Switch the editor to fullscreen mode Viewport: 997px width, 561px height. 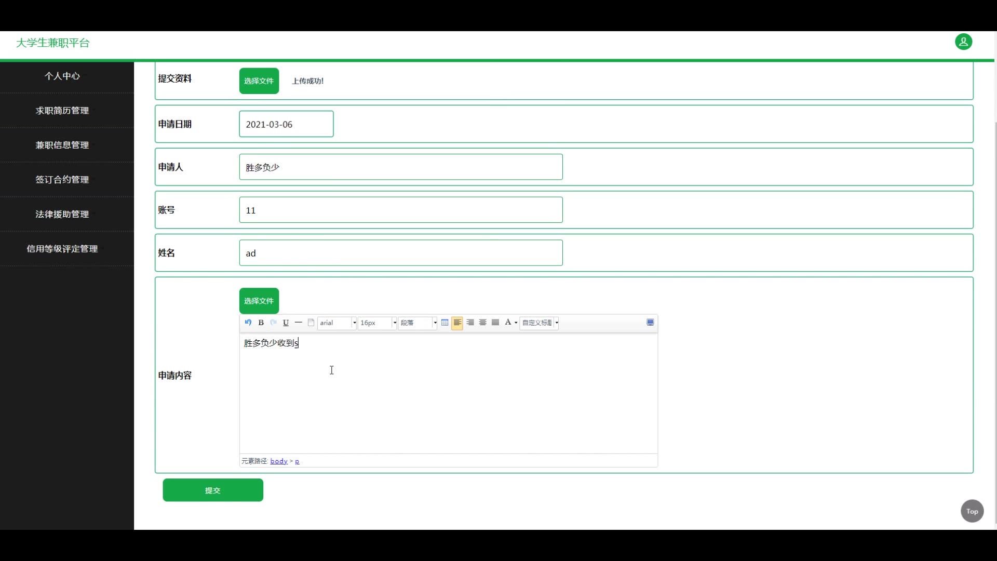650,323
